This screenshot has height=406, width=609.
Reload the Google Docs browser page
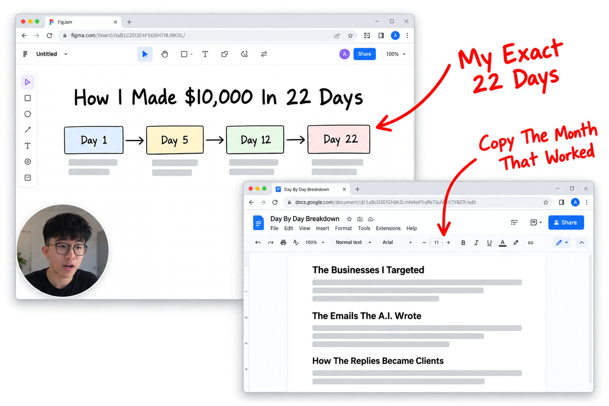pyautogui.click(x=274, y=202)
